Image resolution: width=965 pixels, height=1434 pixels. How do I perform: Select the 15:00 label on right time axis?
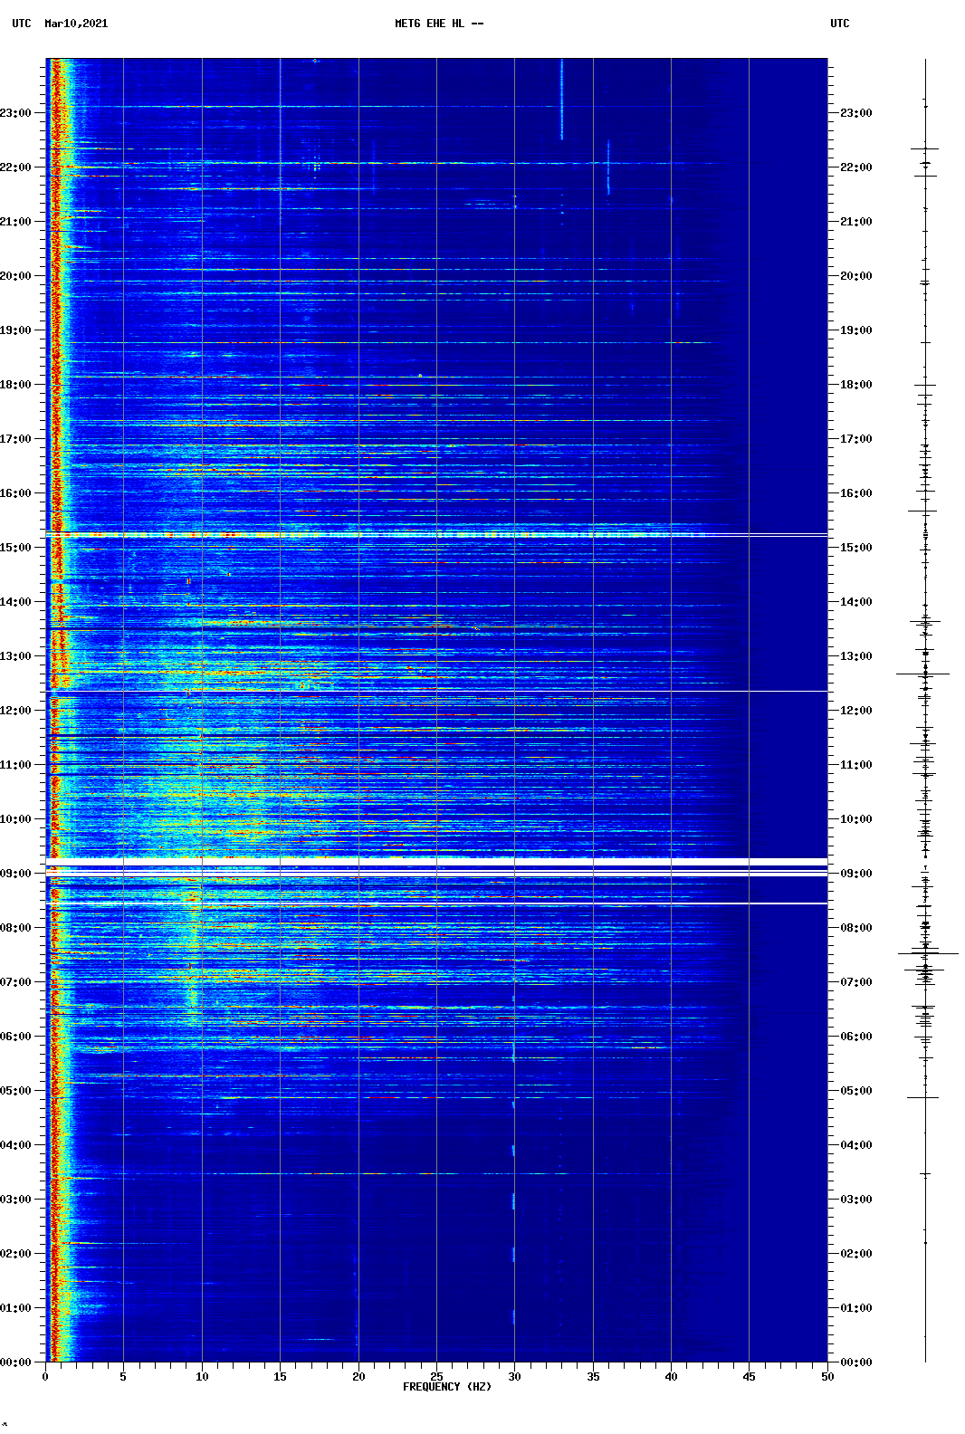(x=855, y=548)
